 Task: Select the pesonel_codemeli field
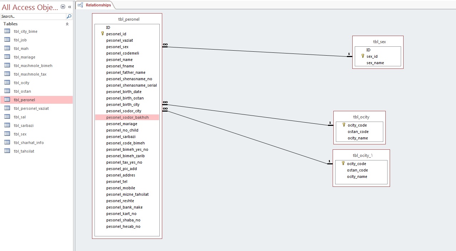click(x=127, y=53)
